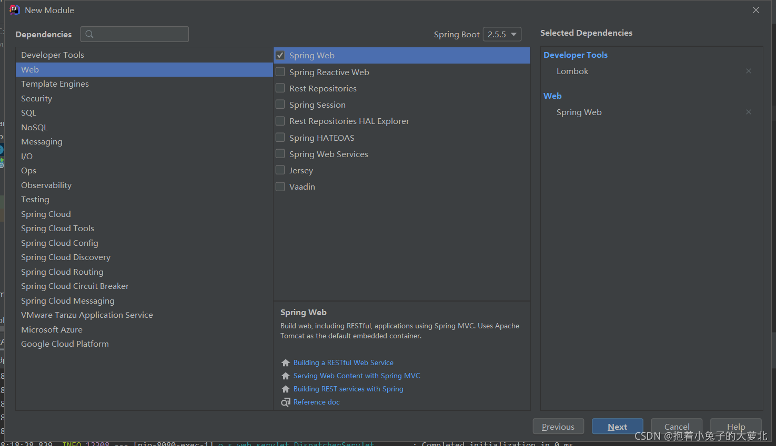Select the SQL category
The image size is (776, 446).
point(144,113)
